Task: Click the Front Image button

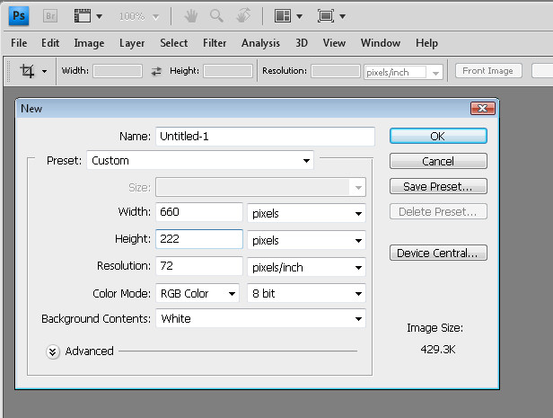Action: [488, 71]
